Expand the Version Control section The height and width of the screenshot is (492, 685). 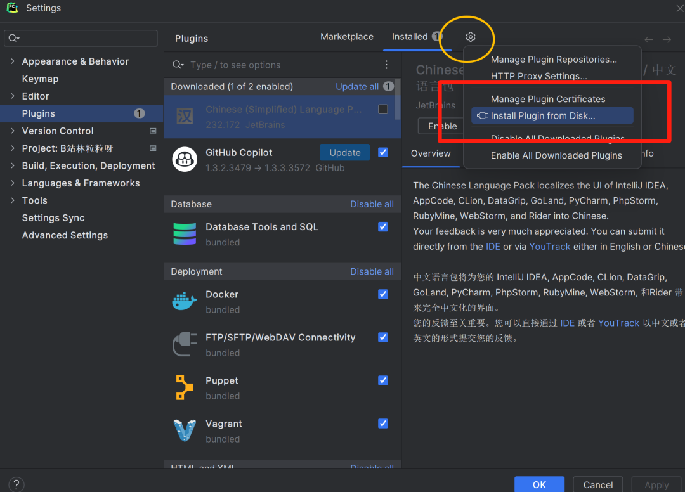13,131
